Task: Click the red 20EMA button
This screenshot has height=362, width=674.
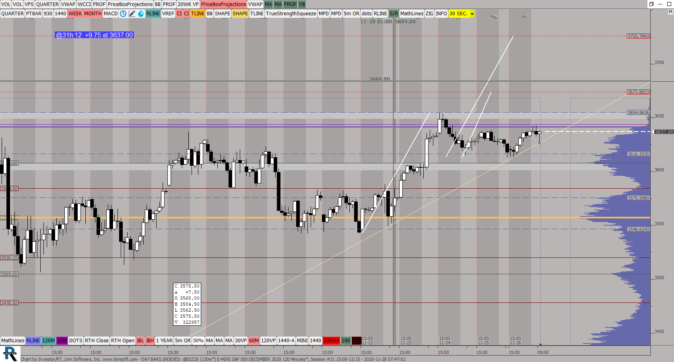Action: 331,340
